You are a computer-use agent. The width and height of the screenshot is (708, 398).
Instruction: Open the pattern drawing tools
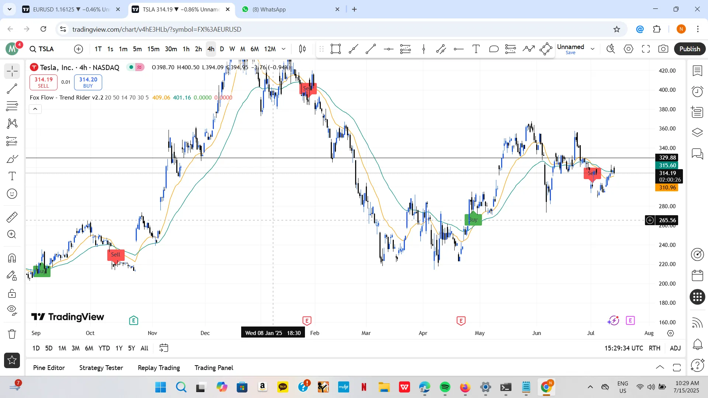pyautogui.click(x=12, y=123)
